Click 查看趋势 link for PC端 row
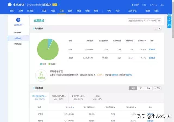The image size is (174, 122). tap(152, 49)
